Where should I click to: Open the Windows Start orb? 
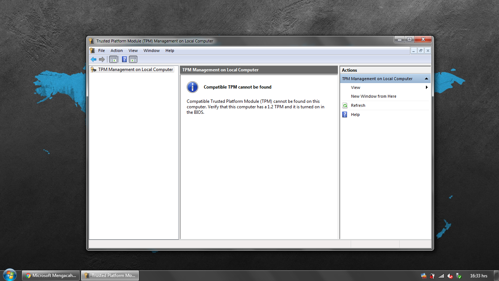[9, 275]
